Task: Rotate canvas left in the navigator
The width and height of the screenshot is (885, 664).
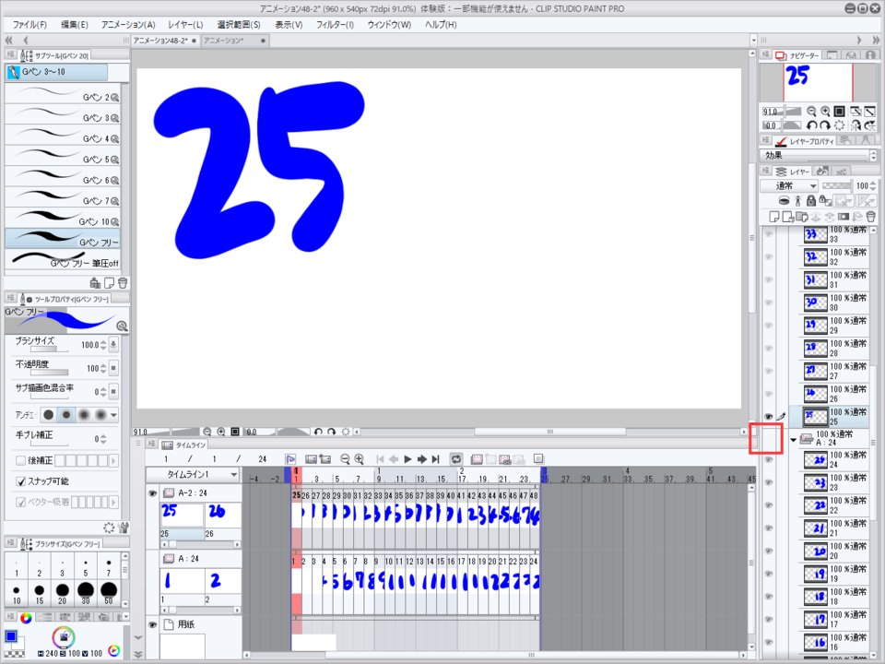Action: [812, 125]
